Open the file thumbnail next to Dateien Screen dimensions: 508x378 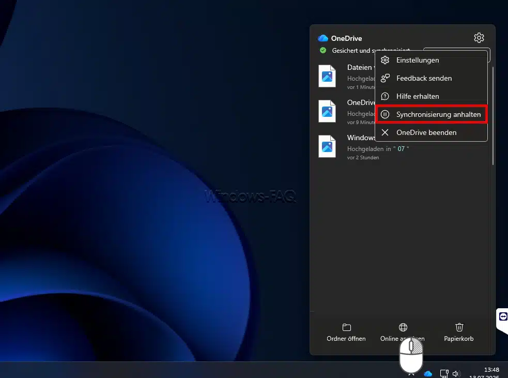pos(327,76)
